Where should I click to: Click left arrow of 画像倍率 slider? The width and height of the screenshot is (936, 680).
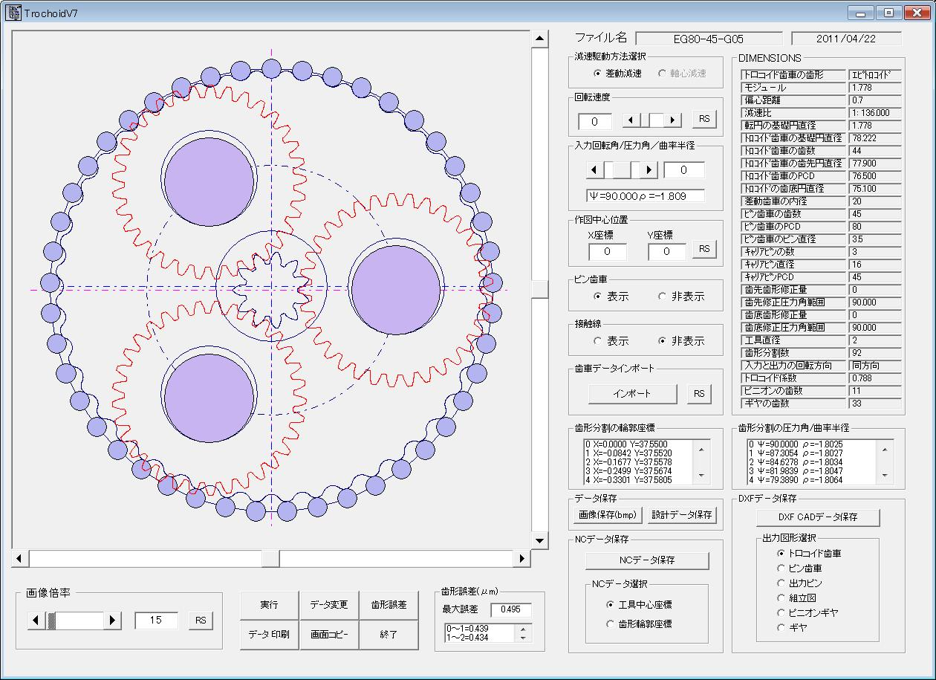click(35, 621)
